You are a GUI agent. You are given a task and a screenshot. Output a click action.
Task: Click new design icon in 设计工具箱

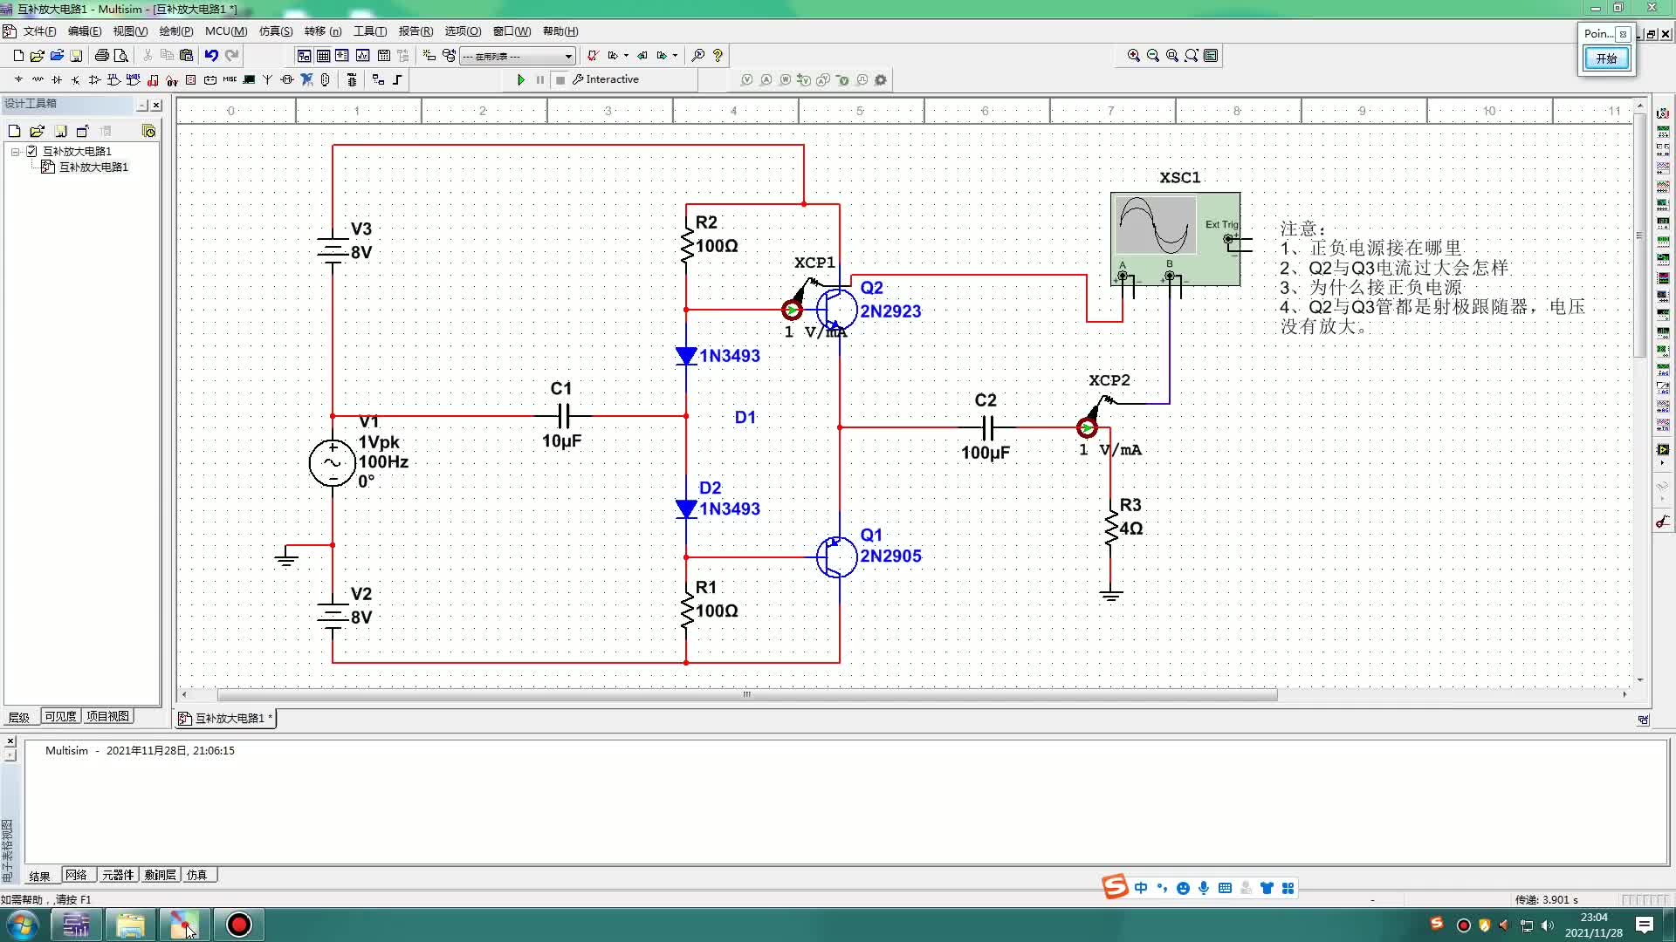(x=14, y=131)
